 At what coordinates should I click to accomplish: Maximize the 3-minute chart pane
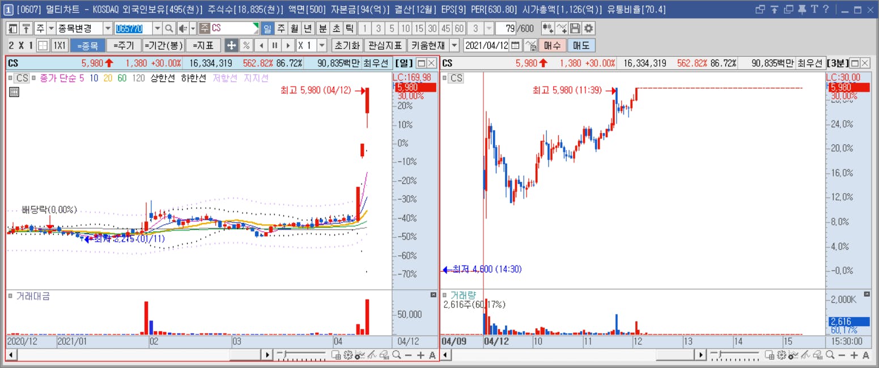coord(855,63)
